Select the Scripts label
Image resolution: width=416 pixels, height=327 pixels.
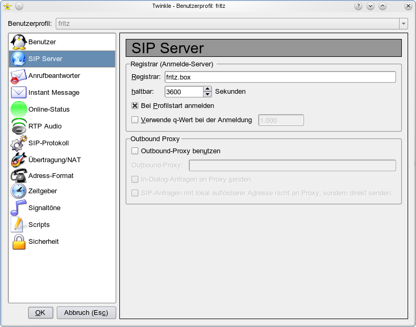[39, 225]
